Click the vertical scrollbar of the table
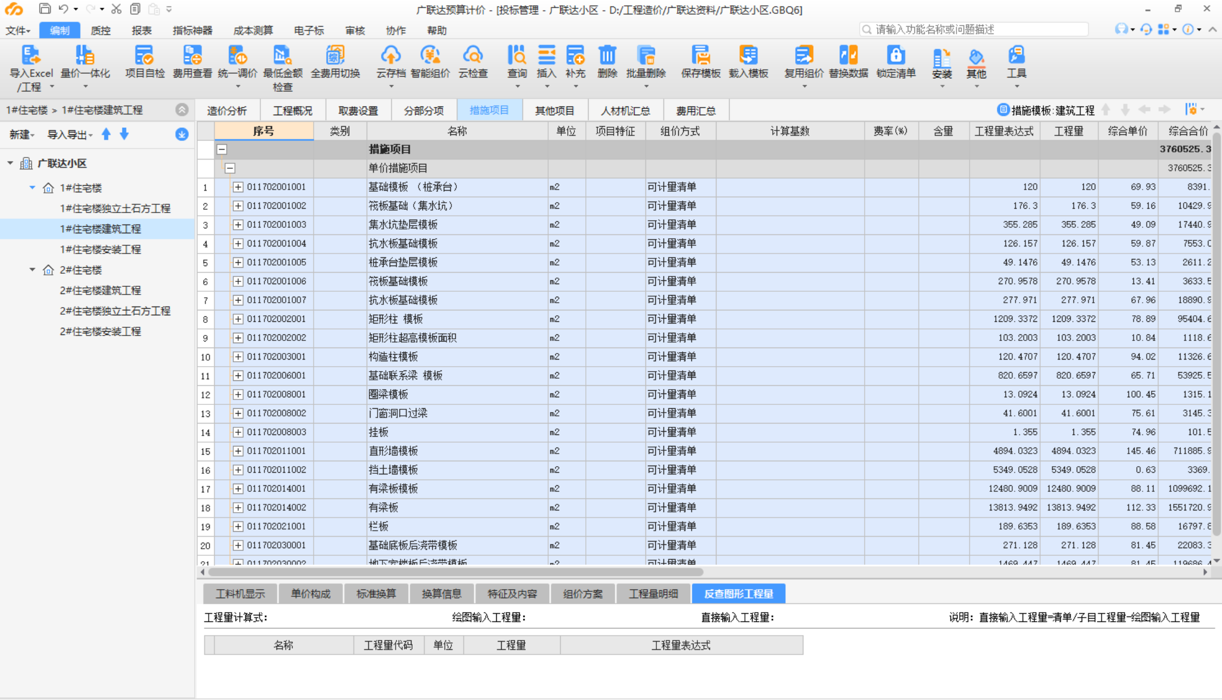The width and height of the screenshot is (1222, 700). [x=1217, y=333]
